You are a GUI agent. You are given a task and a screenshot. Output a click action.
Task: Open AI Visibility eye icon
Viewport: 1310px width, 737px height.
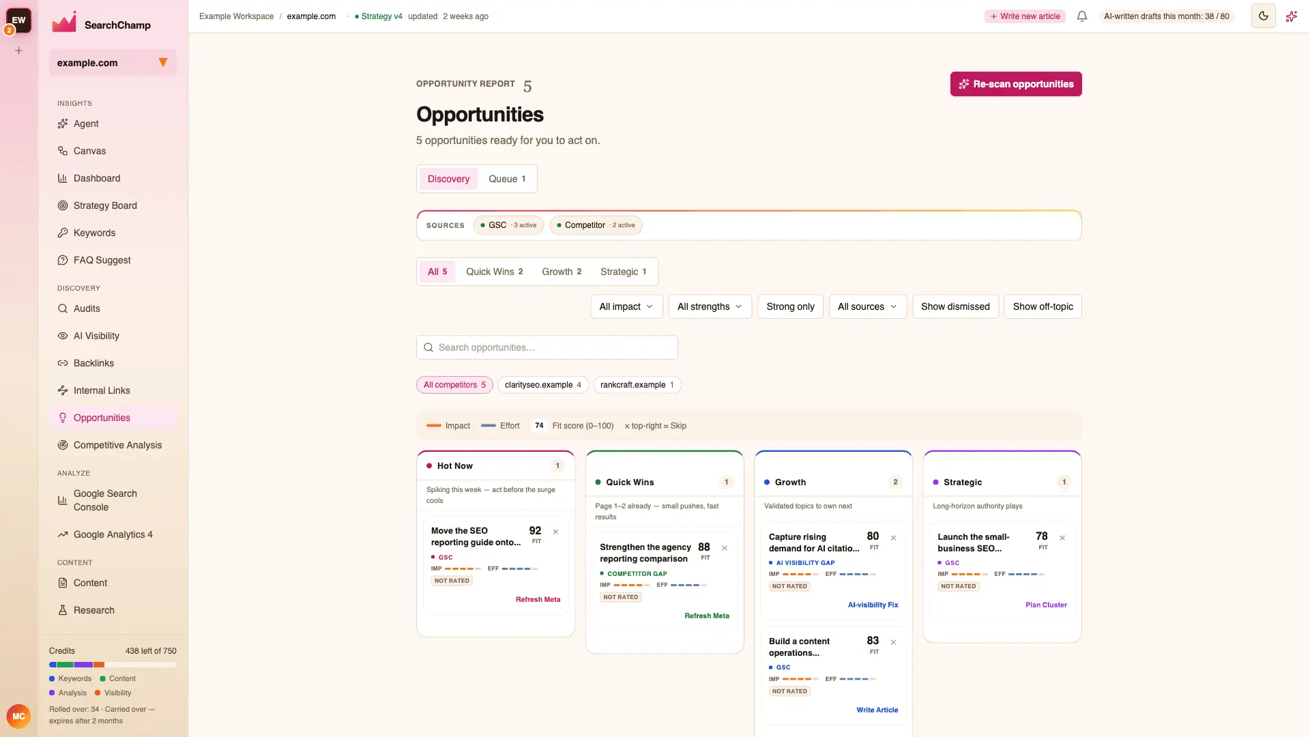[63, 336]
